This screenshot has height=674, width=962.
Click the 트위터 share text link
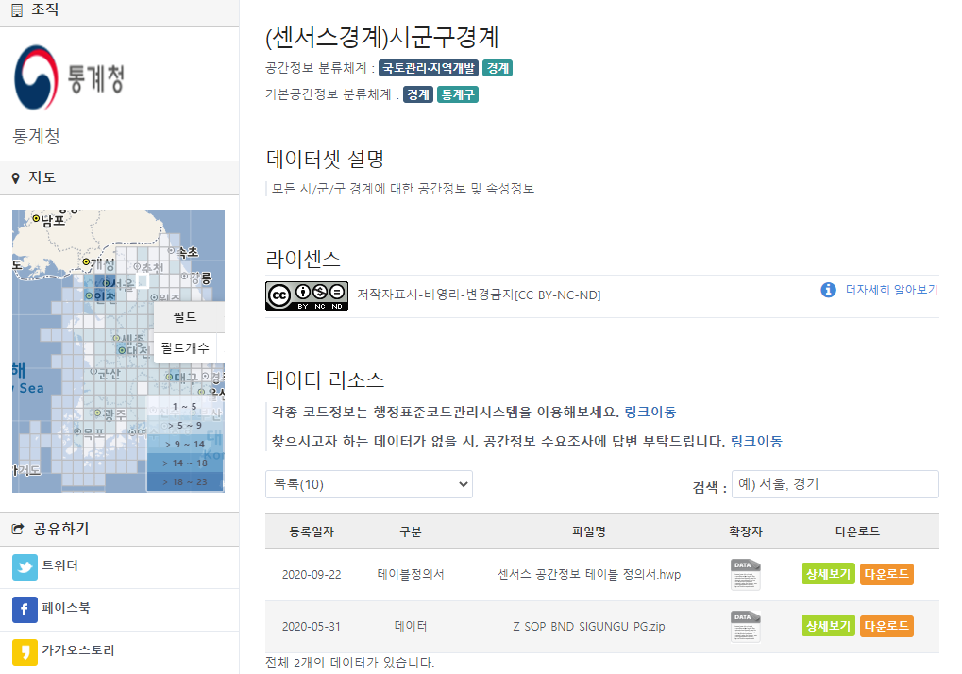(x=60, y=565)
